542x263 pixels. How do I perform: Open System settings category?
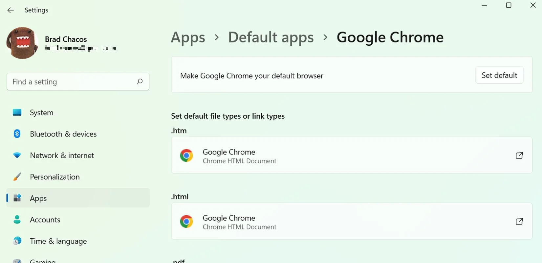pyautogui.click(x=78, y=112)
